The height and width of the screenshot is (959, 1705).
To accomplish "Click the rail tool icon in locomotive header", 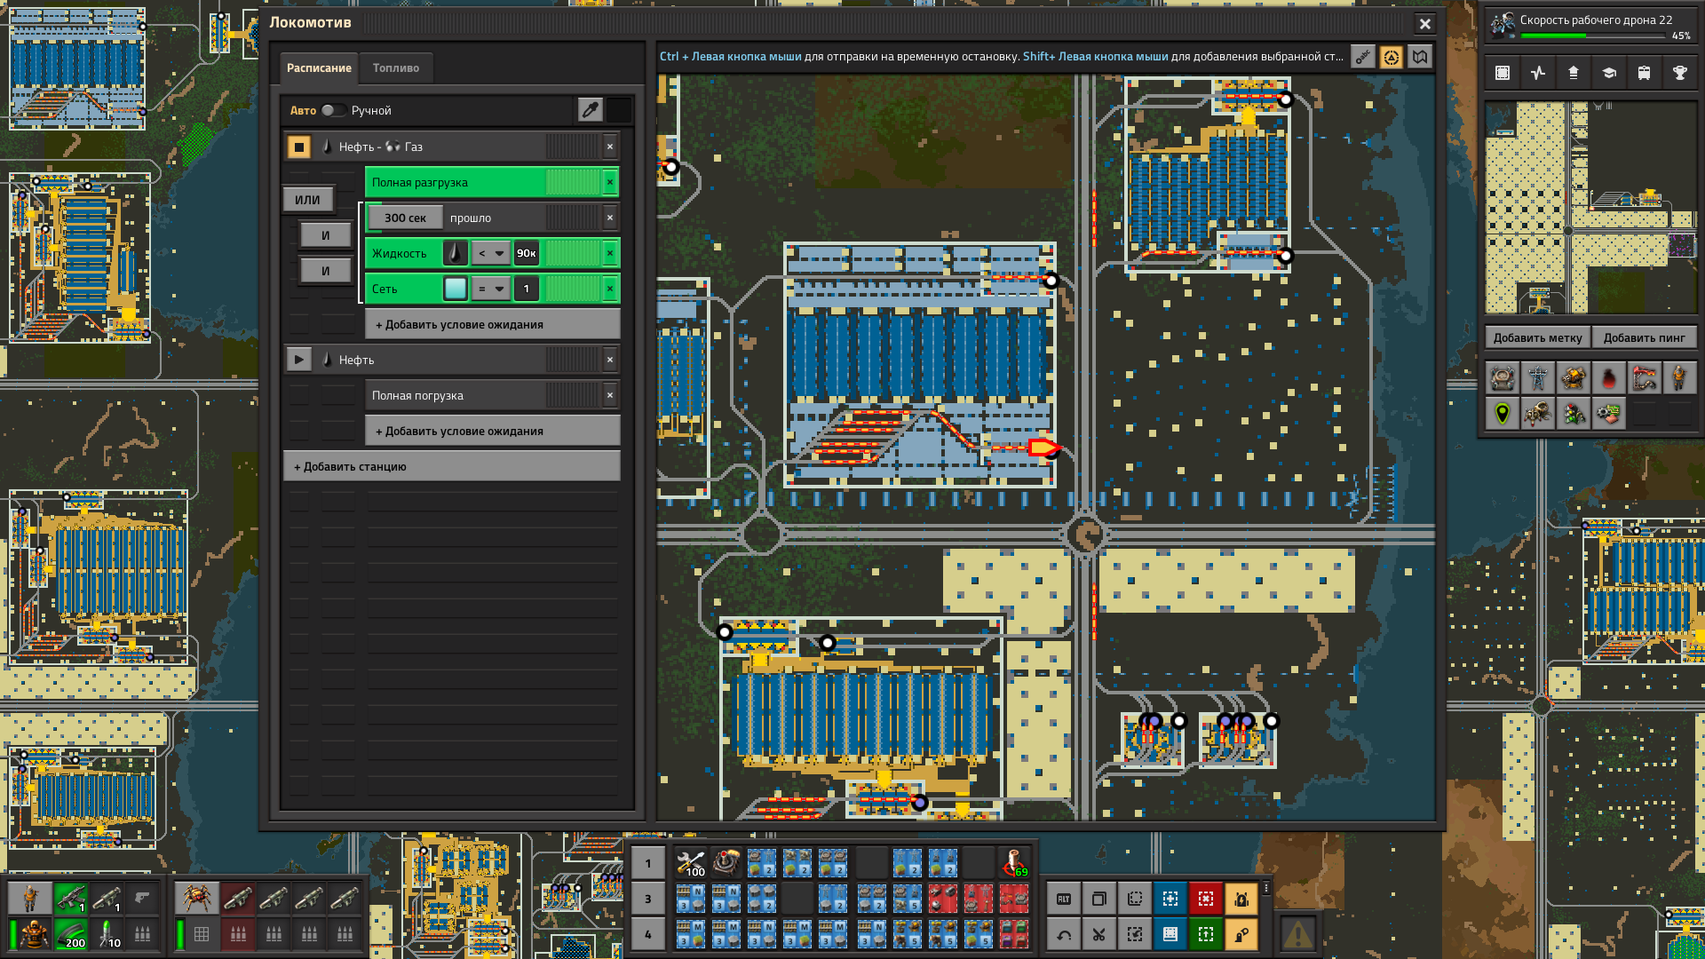I will (1363, 57).
